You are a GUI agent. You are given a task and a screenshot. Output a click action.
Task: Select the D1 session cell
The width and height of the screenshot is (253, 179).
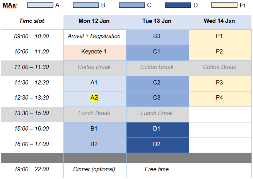(157, 129)
